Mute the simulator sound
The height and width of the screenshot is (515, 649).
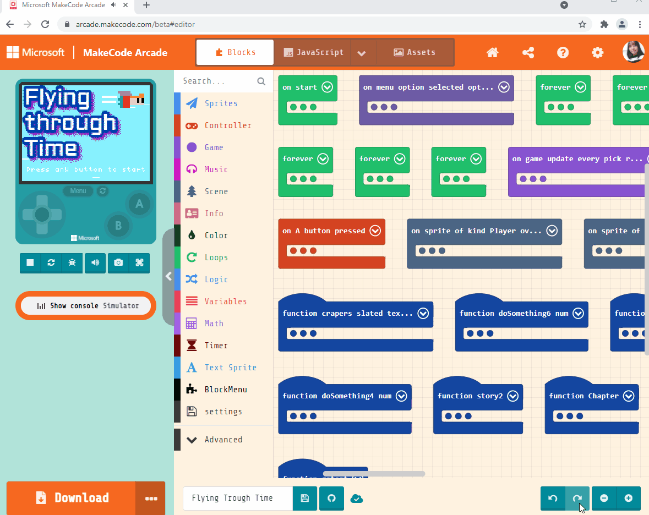point(95,263)
